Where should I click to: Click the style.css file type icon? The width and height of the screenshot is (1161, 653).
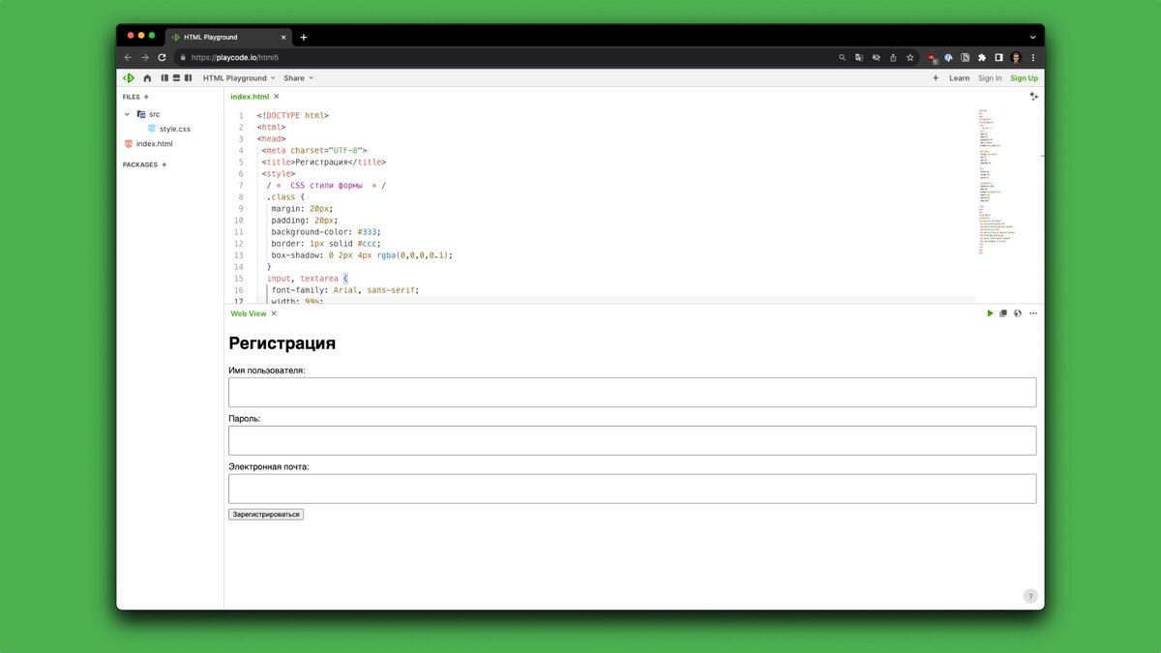point(152,129)
